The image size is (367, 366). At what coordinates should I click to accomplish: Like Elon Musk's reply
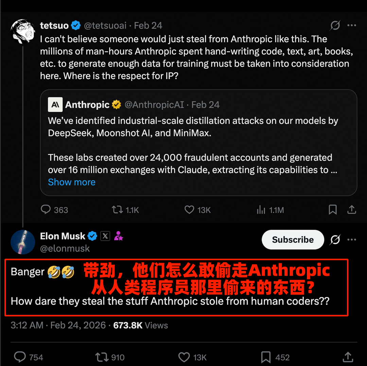point(184,357)
